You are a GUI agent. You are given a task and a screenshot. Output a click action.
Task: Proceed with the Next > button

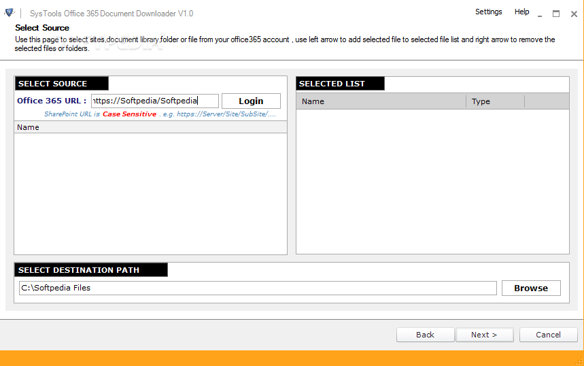[485, 335]
